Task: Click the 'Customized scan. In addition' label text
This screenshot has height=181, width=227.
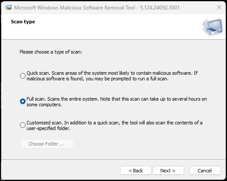Action: tap(114, 125)
